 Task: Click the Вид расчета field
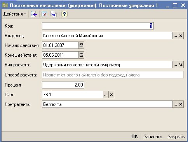point(107,65)
